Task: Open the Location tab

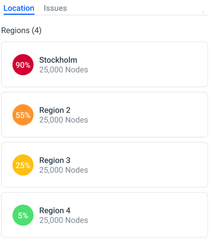Action: point(19,8)
